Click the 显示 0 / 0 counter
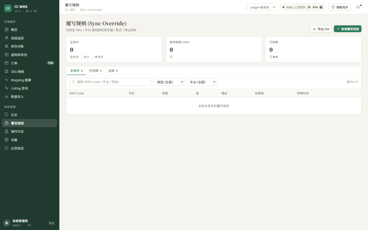368x230 pixels. pyautogui.click(x=352, y=82)
